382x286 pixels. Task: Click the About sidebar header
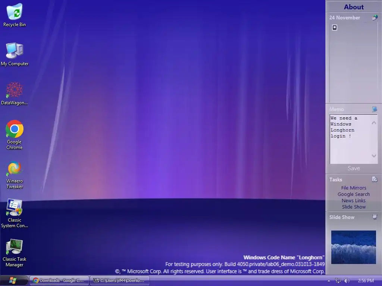coord(354,7)
